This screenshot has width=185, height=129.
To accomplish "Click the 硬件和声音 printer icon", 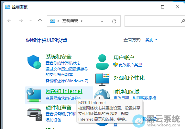I will click(35, 114).
